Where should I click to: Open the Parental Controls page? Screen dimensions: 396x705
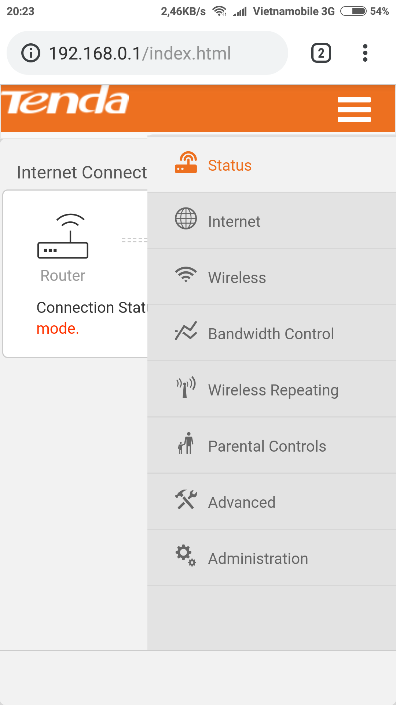272,445
